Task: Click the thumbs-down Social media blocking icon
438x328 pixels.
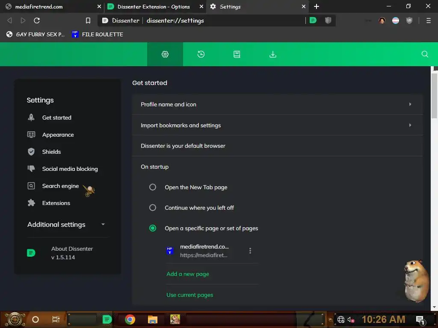Action: tap(31, 168)
